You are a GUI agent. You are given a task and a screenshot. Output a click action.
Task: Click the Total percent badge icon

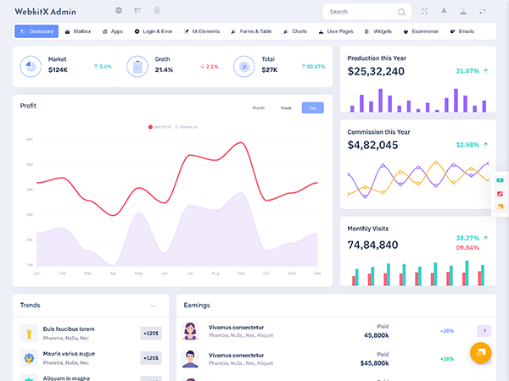tap(243, 66)
